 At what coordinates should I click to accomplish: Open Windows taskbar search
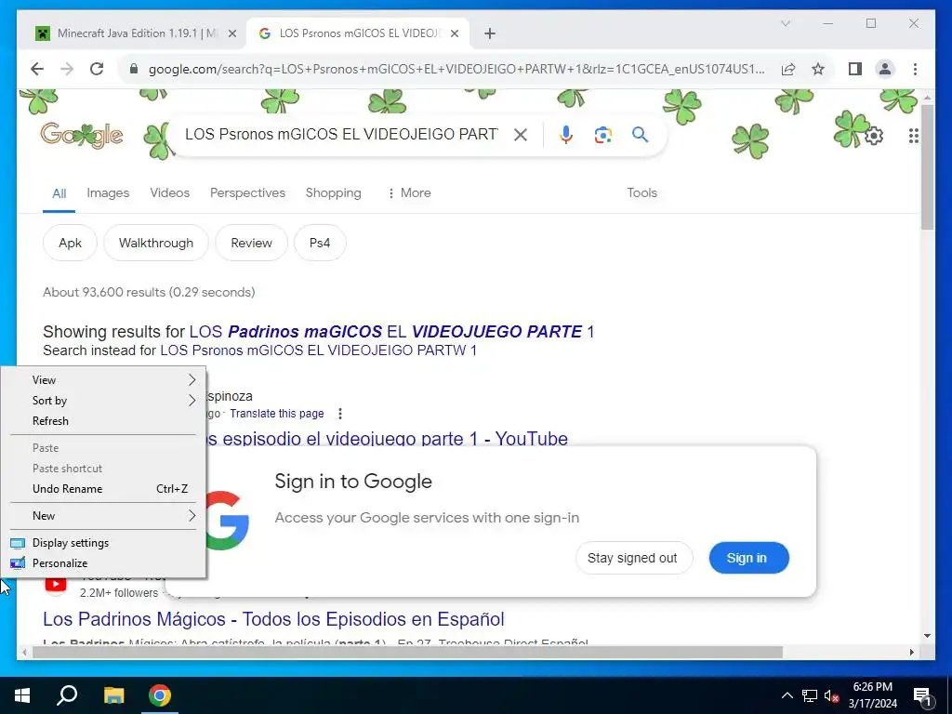coord(67,695)
